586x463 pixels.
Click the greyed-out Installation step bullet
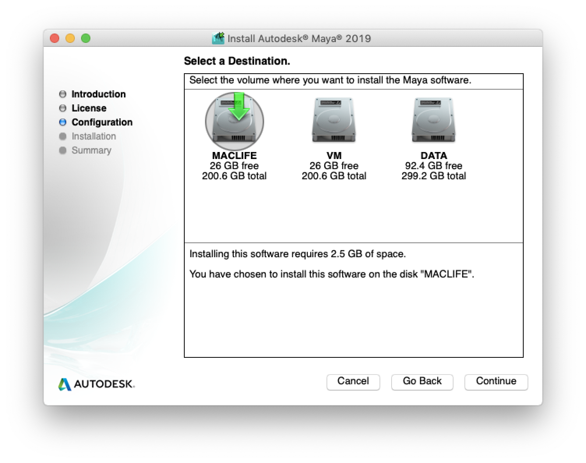coord(63,136)
